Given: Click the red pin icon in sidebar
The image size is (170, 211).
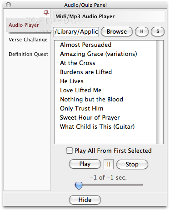Looking at the screenshot, I should (46, 13).
